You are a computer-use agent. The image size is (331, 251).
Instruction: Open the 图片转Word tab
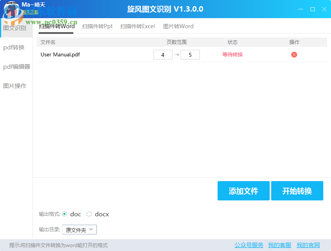[178, 26]
